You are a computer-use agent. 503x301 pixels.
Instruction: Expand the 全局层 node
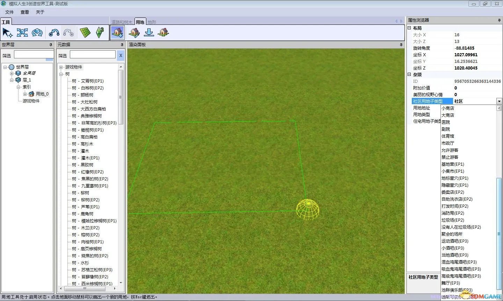[12, 73]
